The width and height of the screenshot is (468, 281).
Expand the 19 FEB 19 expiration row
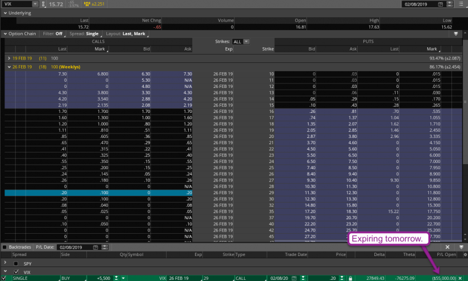tap(8, 58)
